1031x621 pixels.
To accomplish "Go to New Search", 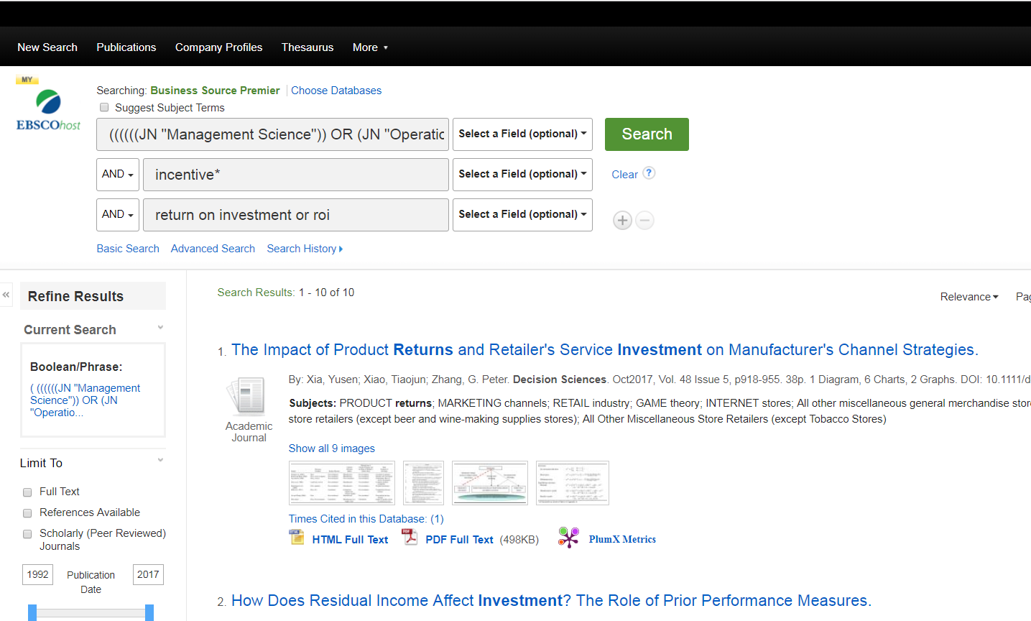I will coord(47,47).
